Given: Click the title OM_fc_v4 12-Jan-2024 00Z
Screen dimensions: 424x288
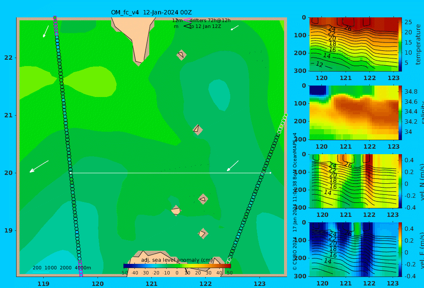Looking at the screenshot, I should point(151,12).
